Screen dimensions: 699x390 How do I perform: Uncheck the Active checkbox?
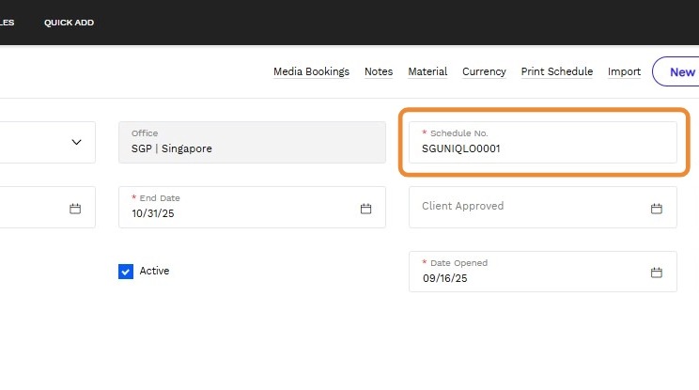tap(126, 272)
